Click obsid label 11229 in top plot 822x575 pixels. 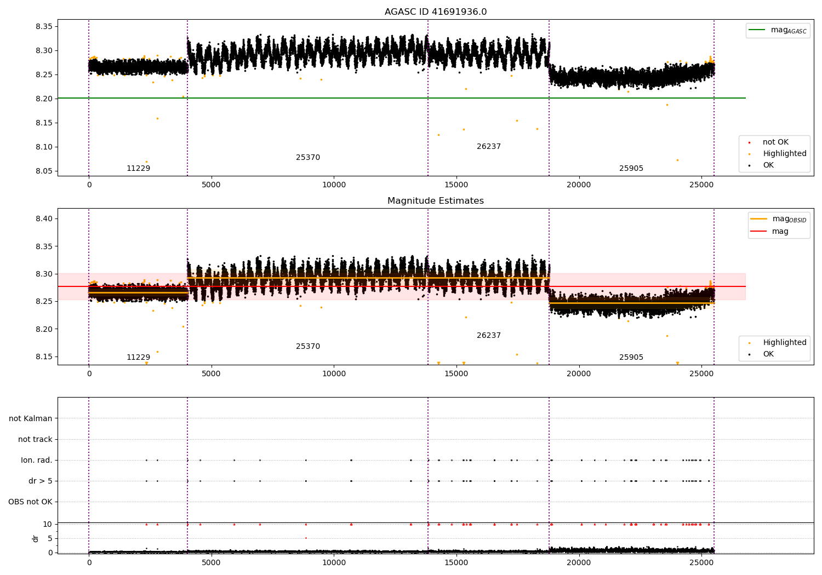pos(138,169)
